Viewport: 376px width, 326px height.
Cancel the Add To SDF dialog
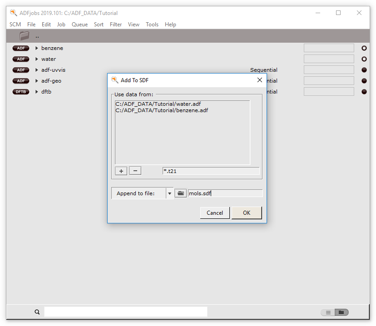click(214, 213)
